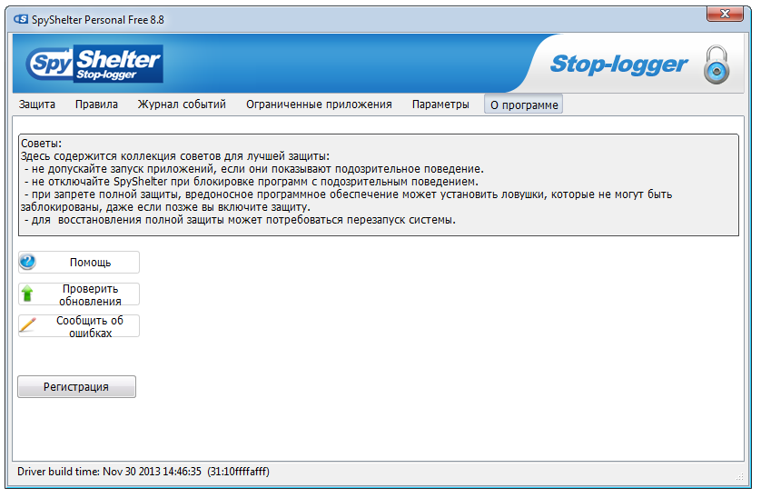Click the SpyShelter Stop-logger logo

pyautogui.click(x=94, y=64)
